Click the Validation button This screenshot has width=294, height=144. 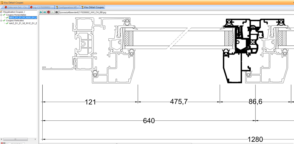coord(16,143)
